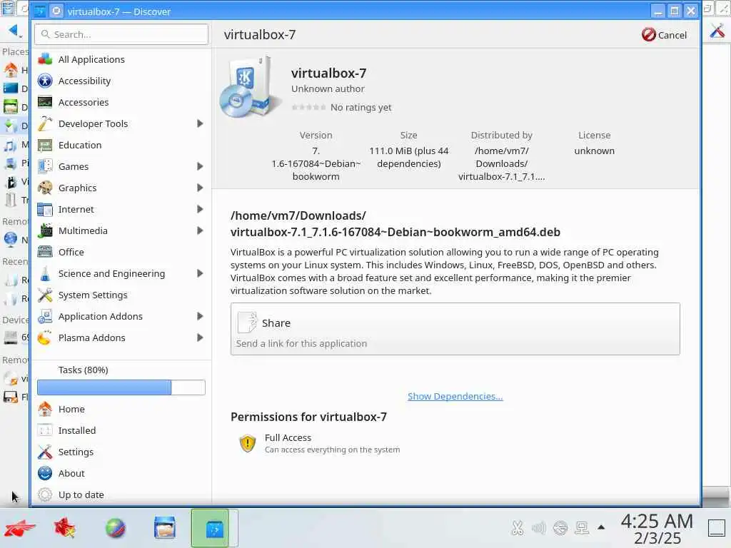The width and height of the screenshot is (731, 548).
Task: Click the clipboard scissors icon in system tray
Action: (x=517, y=527)
